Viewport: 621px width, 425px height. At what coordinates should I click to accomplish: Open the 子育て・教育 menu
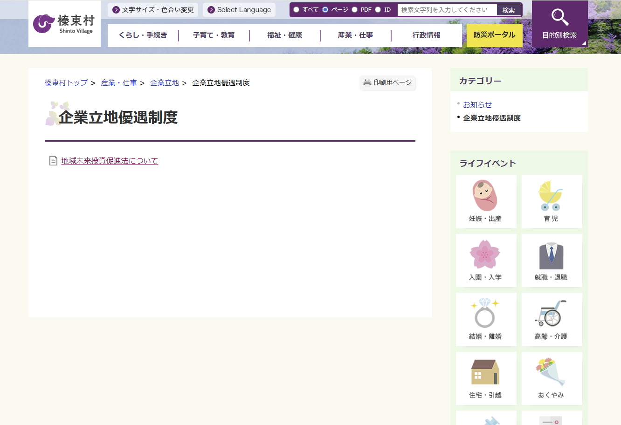(214, 35)
